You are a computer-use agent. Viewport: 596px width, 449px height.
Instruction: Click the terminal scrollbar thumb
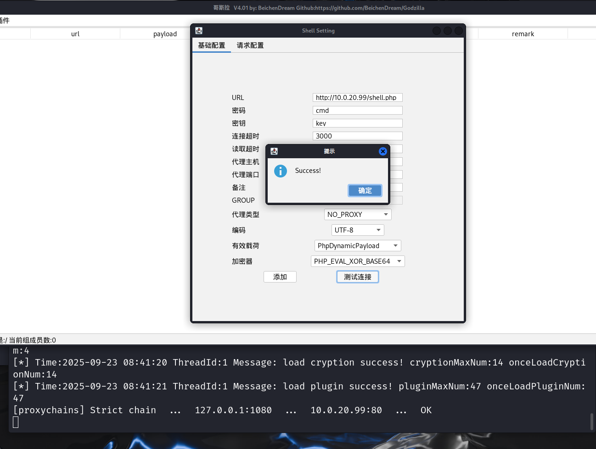click(592, 421)
